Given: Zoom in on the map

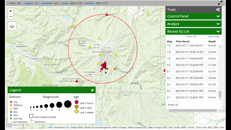Looking at the screenshot, I should pyautogui.click(x=10, y=11).
